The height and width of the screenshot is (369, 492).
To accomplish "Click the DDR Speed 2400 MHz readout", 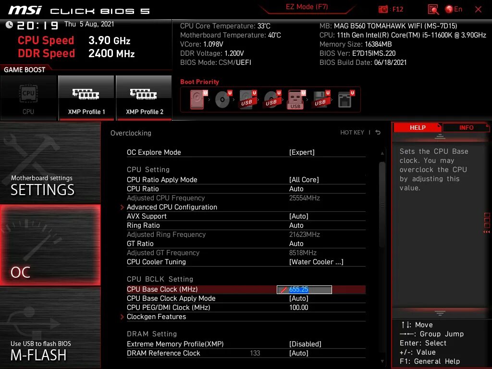I will point(76,53).
